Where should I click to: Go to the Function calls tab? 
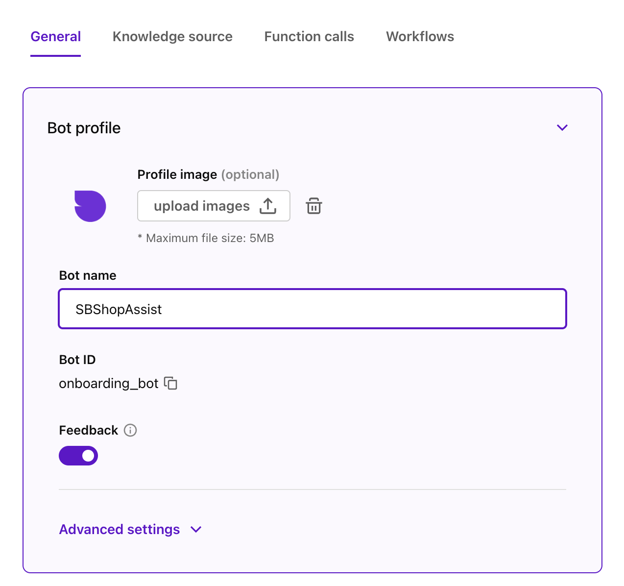click(309, 36)
